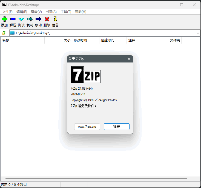Open the Edit (编辑) menu

(22, 12)
